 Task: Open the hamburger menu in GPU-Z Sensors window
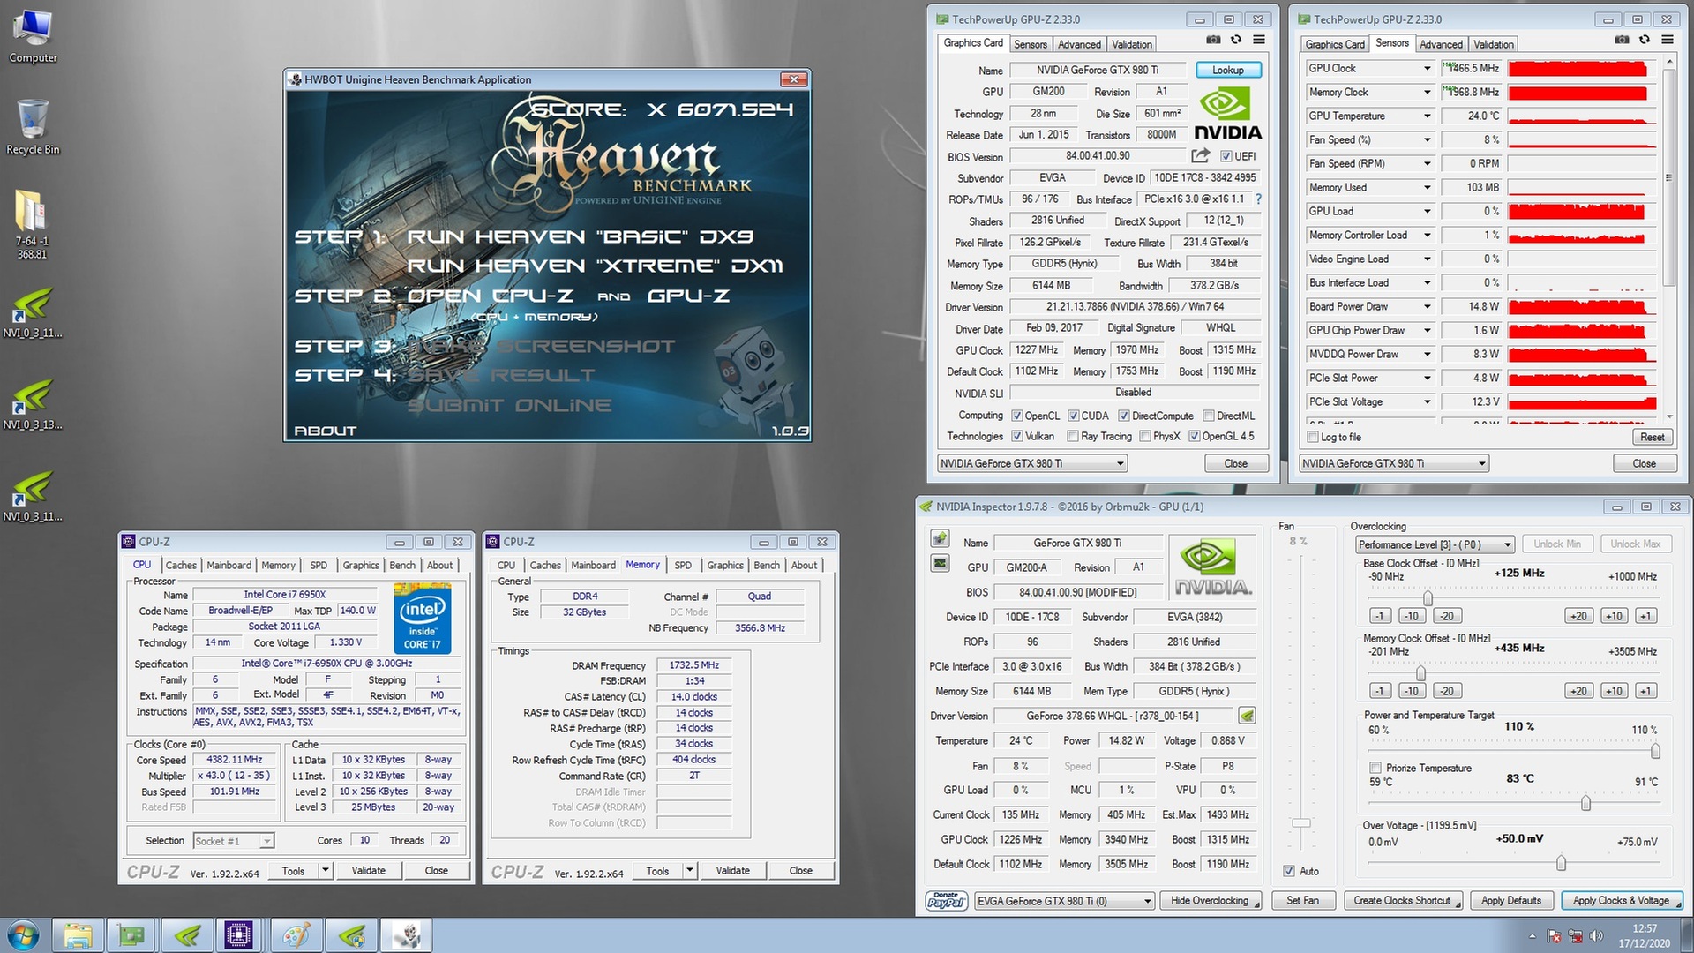[1668, 40]
